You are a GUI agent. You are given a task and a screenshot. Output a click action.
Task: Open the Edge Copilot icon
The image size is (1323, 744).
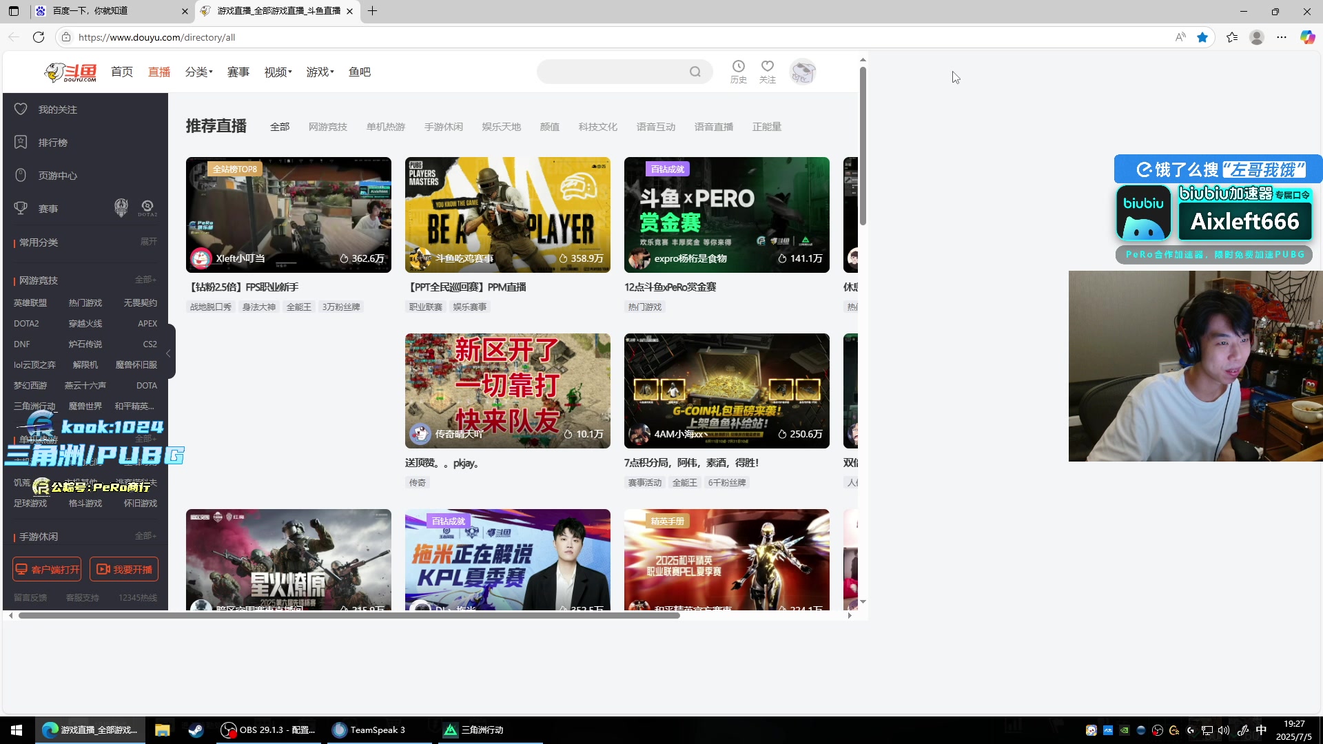pos(1307,37)
